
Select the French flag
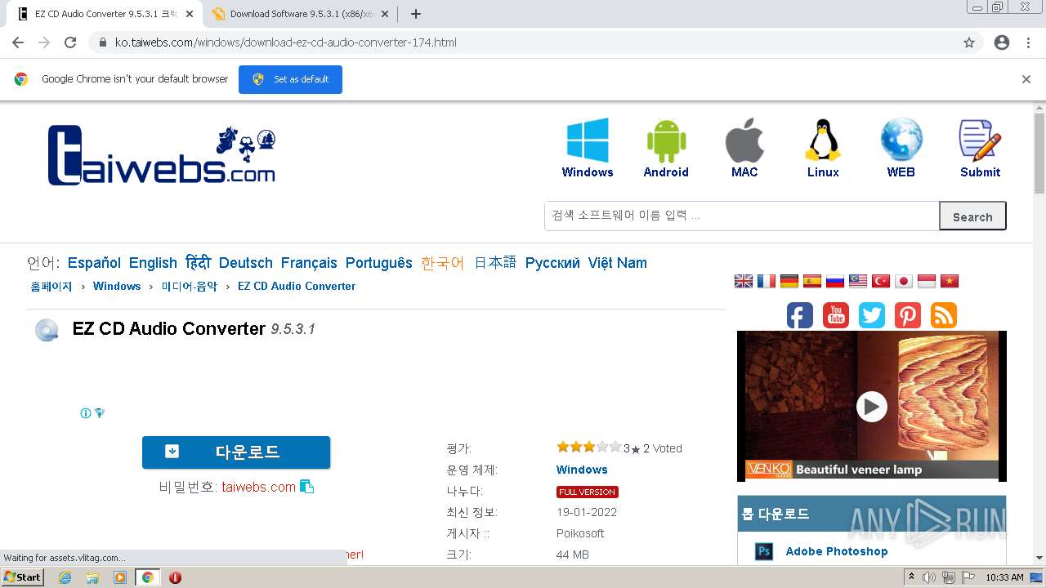pyautogui.click(x=767, y=281)
